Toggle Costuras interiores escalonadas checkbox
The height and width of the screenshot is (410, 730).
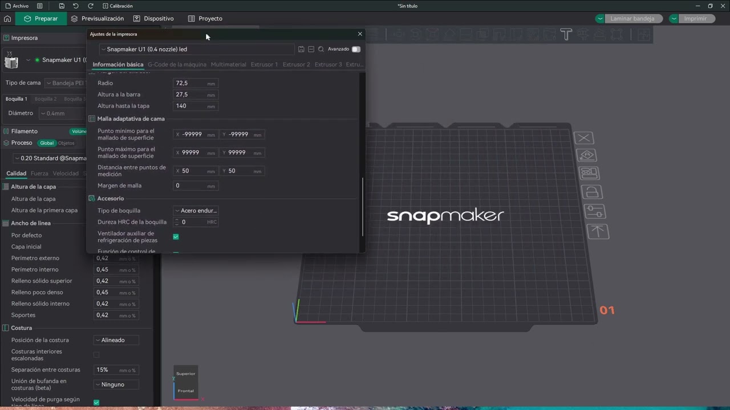[96, 355]
